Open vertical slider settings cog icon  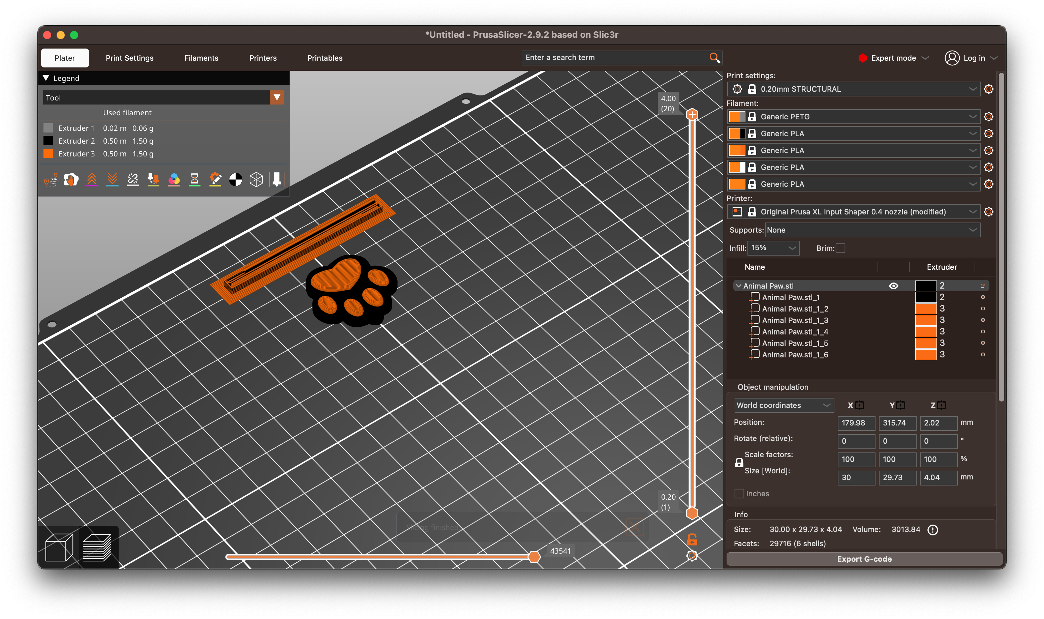point(692,556)
